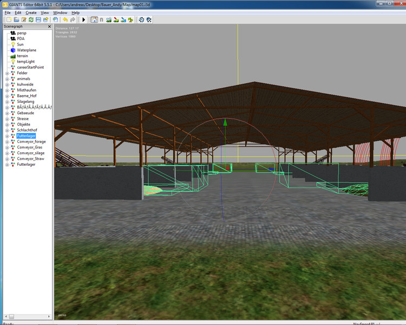Select the foliage paint plant icon
This screenshot has height=325, width=406.
pos(130,19)
